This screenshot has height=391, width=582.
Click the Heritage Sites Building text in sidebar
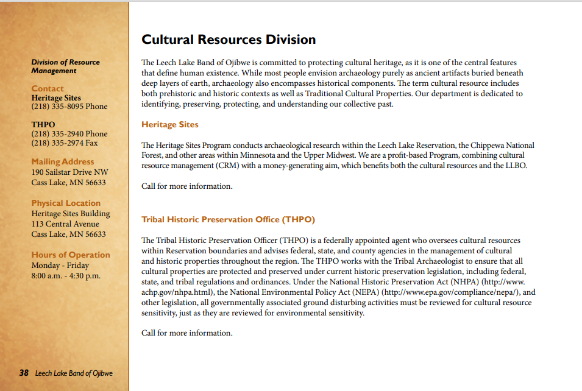pos(71,214)
